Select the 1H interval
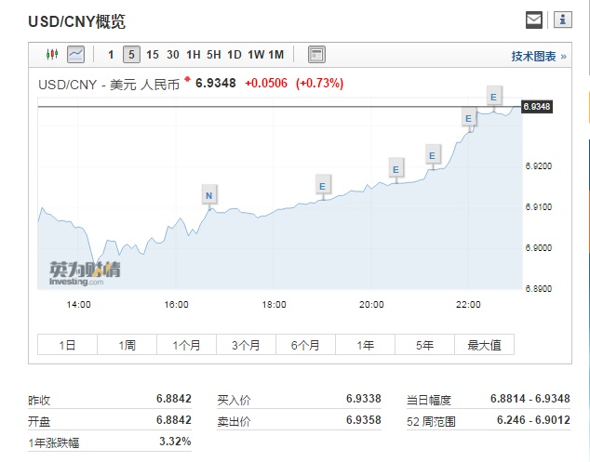This screenshot has width=590, height=462. tap(194, 55)
